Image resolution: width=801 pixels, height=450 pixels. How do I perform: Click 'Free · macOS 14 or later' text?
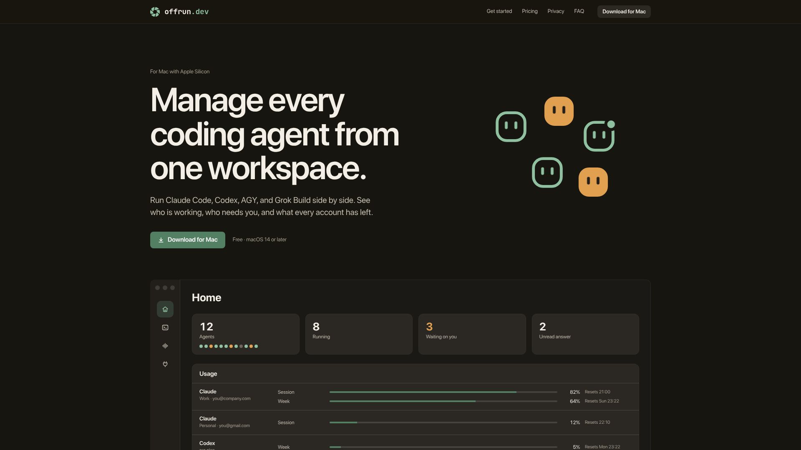pyautogui.click(x=259, y=240)
